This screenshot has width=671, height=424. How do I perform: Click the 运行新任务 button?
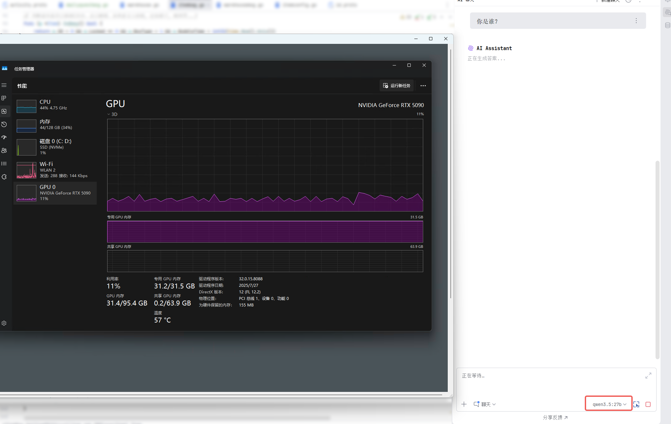pyautogui.click(x=397, y=85)
